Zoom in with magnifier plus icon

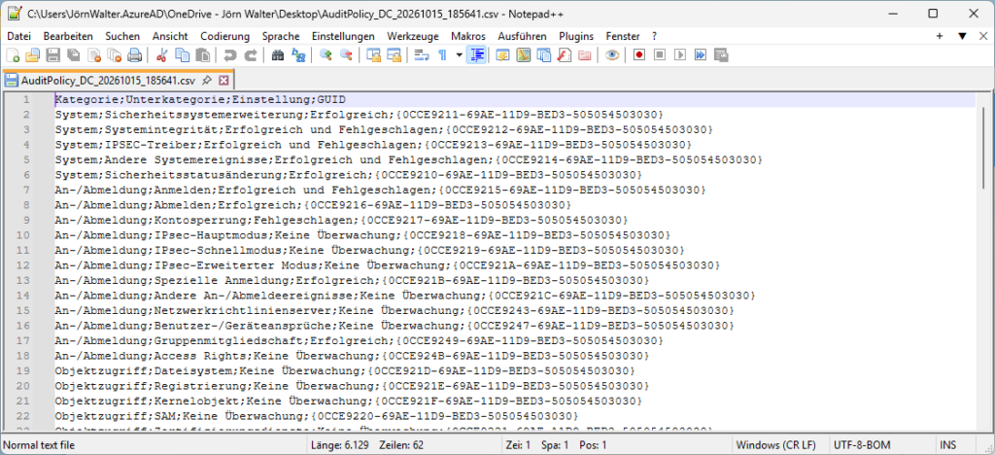326,55
